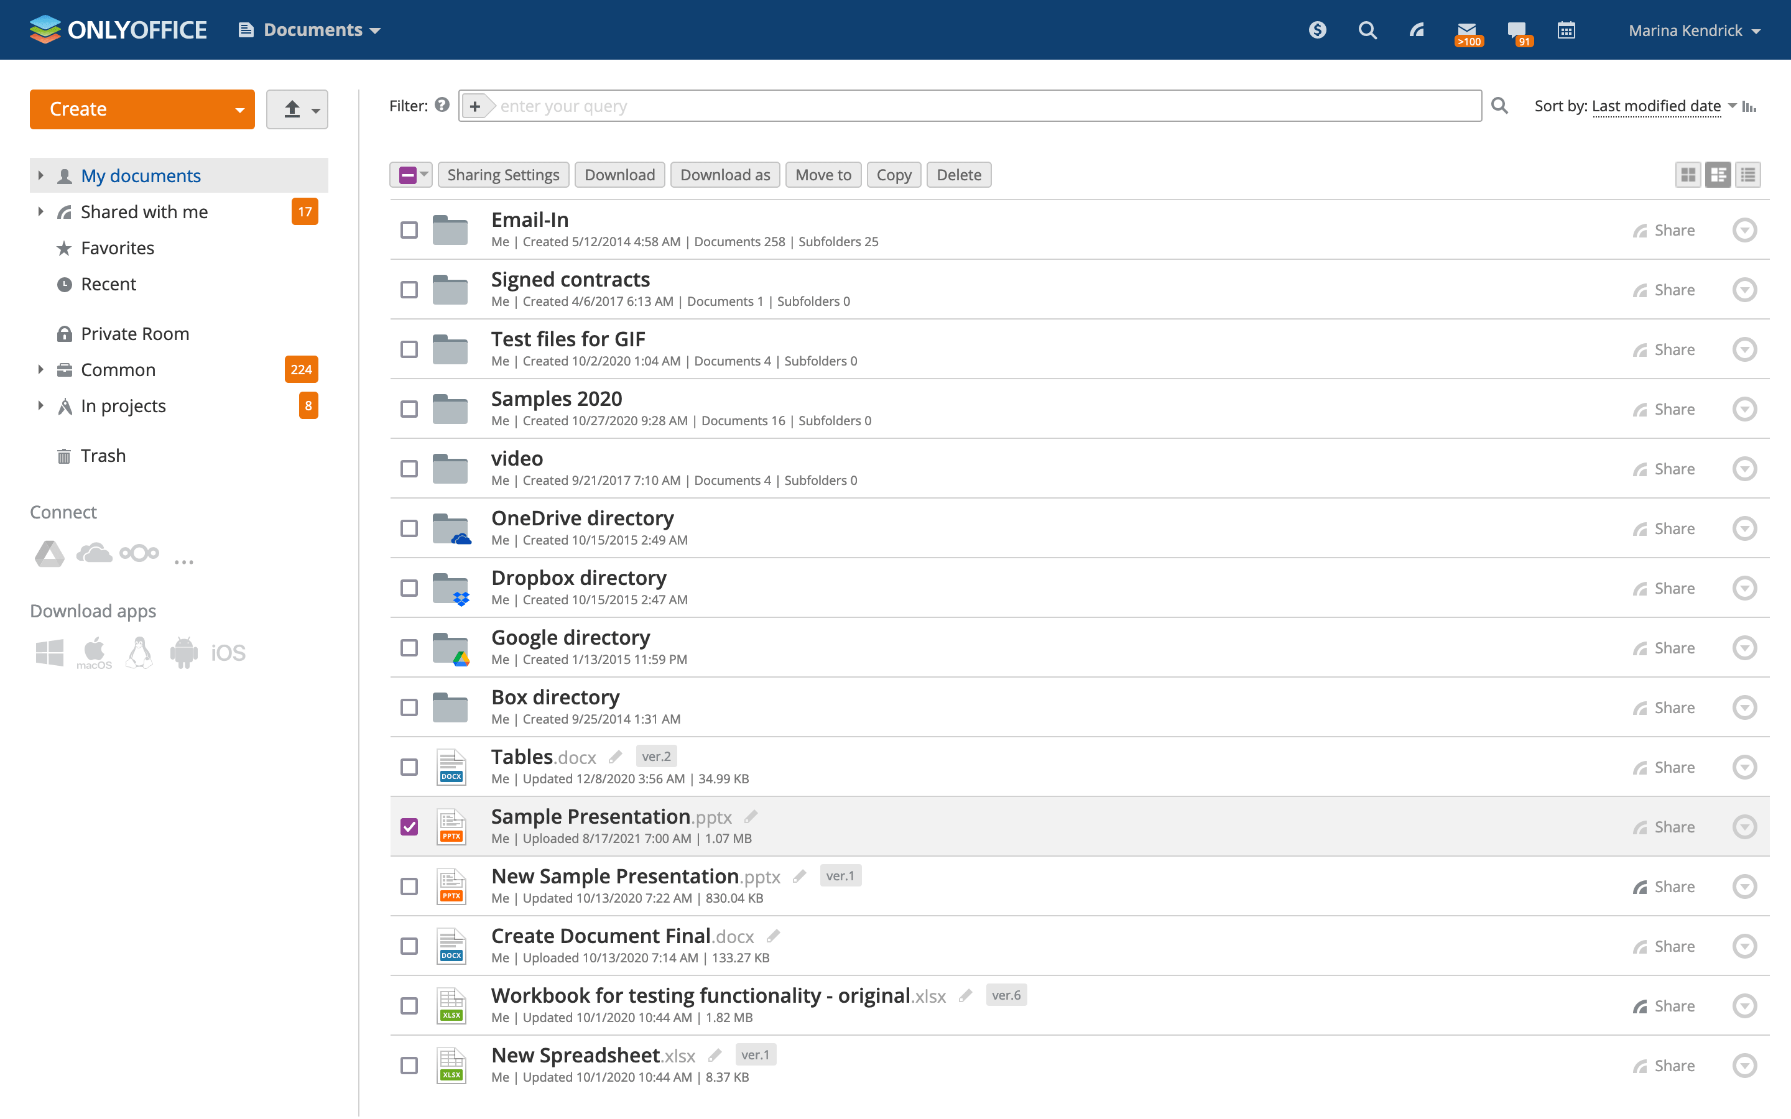This screenshot has height=1119, width=1791.
Task: Switch to compact list view
Action: 1748,174
